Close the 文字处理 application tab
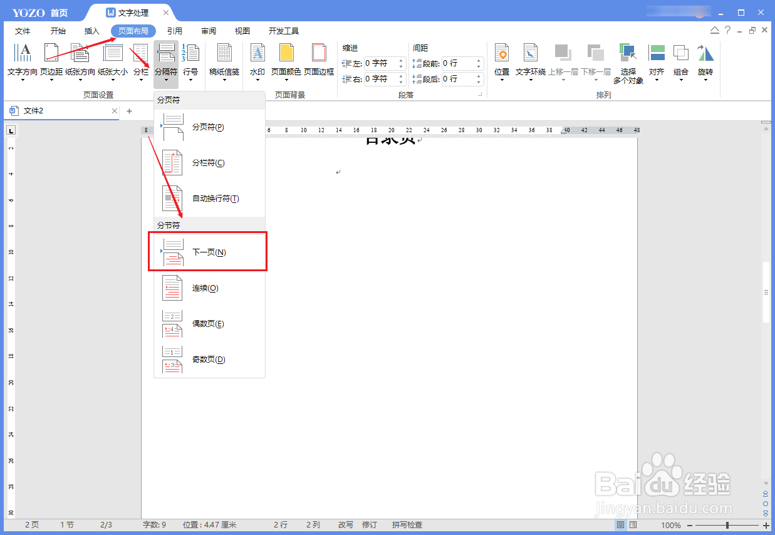 point(165,13)
